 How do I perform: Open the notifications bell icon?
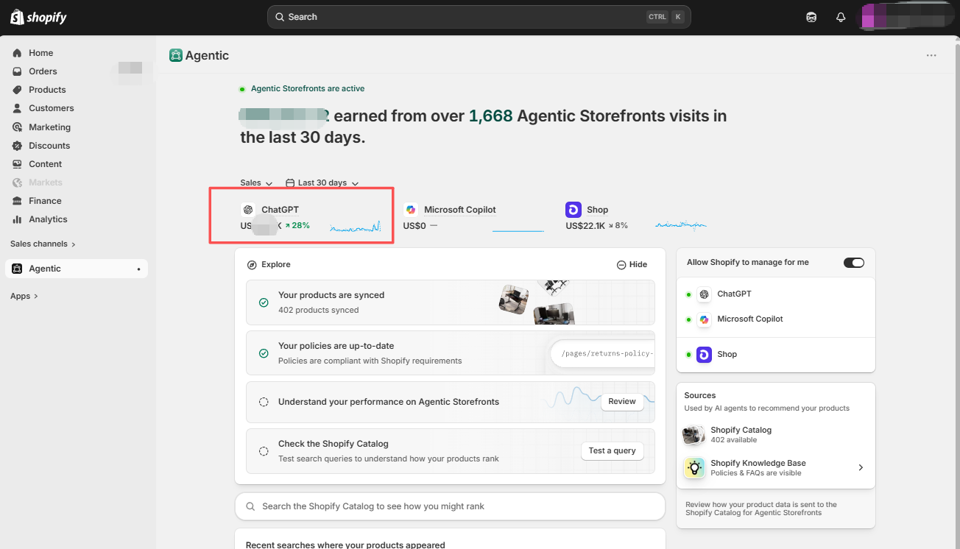coord(841,17)
